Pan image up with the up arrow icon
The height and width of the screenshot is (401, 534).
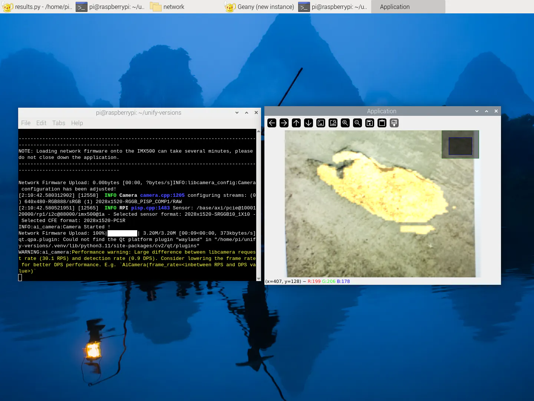296,123
